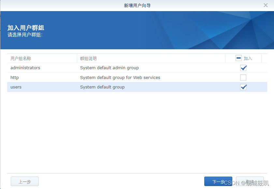This screenshot has width=274, height=189.
Task: Click 'System default group' description in users row
Action: tap(102, 87)
